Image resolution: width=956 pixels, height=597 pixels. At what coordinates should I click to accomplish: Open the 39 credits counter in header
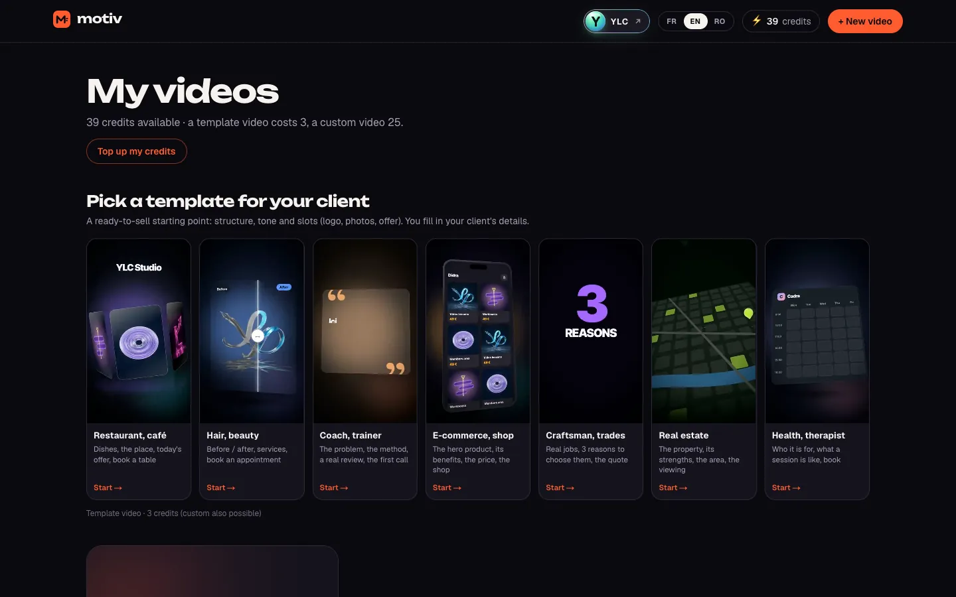tap(781, 21)
